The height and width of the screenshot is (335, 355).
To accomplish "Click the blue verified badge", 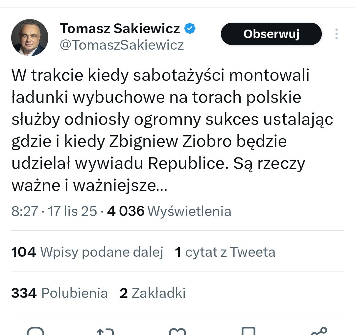I will coord(190,29).
